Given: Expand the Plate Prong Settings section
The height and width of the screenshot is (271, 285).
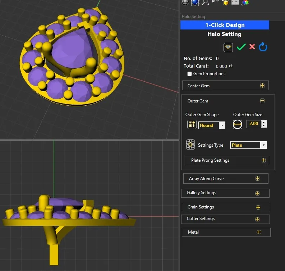Looking at the screenshot, I should click(263, 160).
